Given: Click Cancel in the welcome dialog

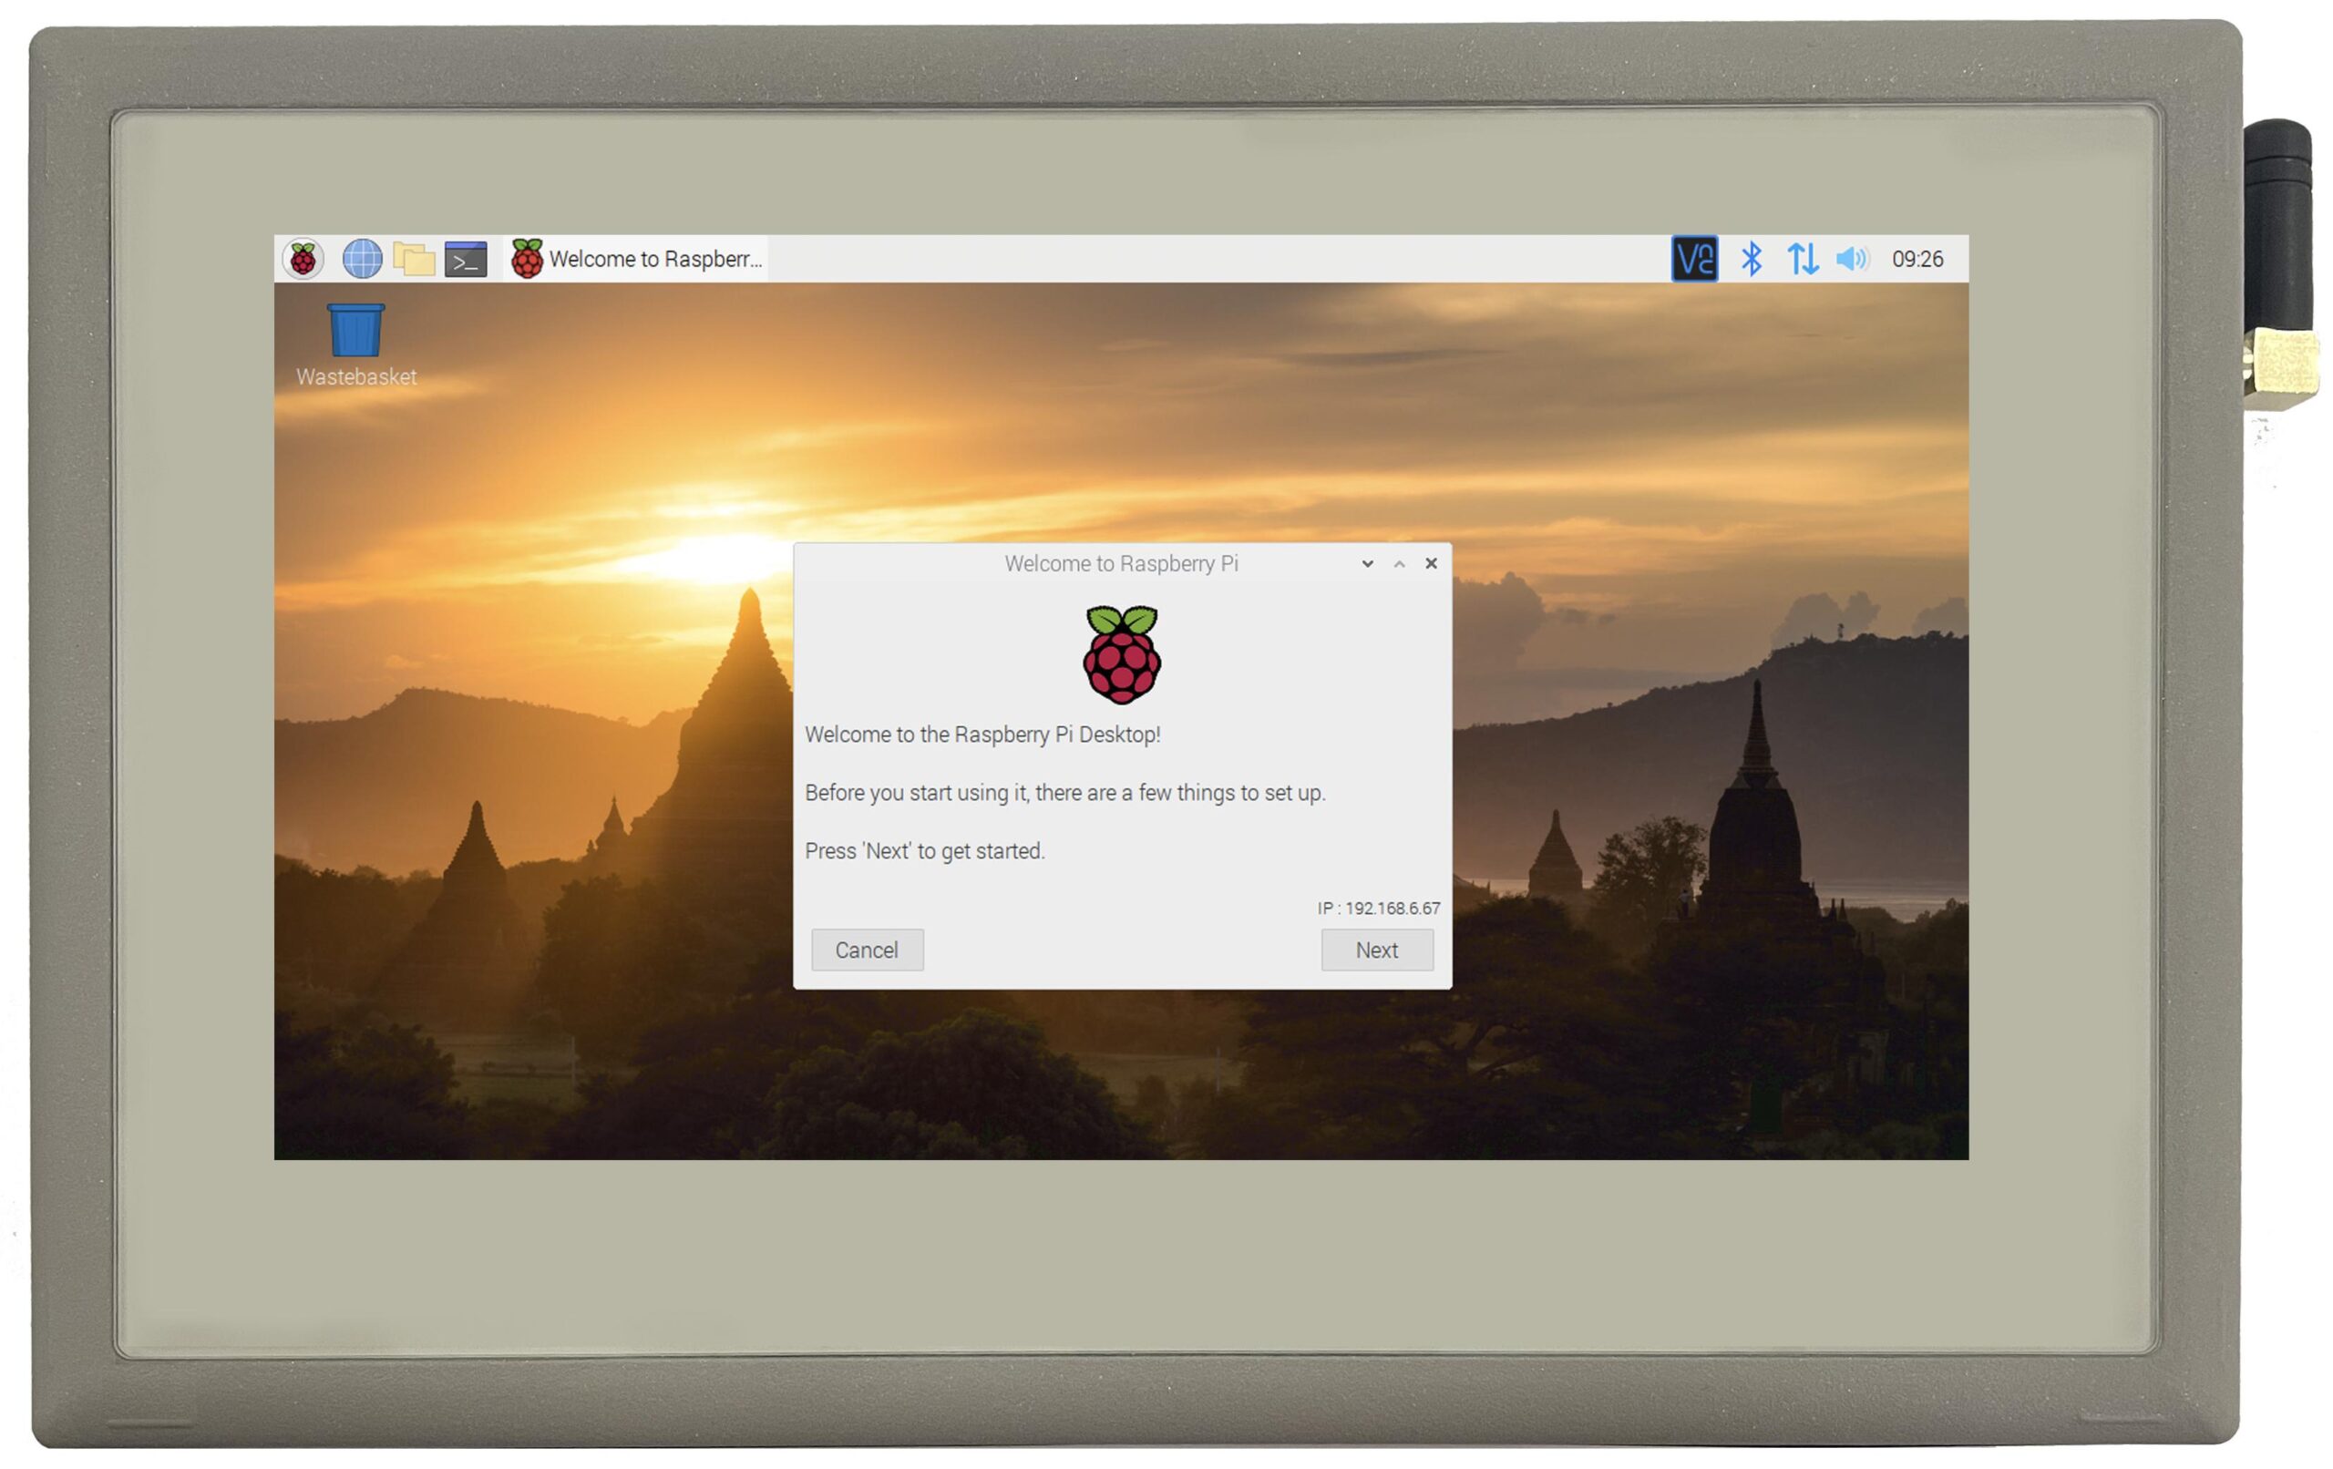Looking at the screenshot, I should coord(867,950).
